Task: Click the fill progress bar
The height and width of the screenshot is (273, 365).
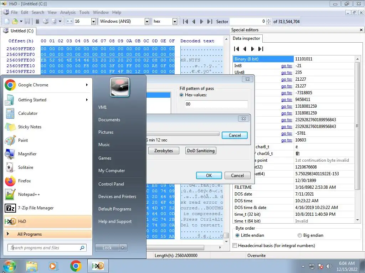Action: pos(183,134)
